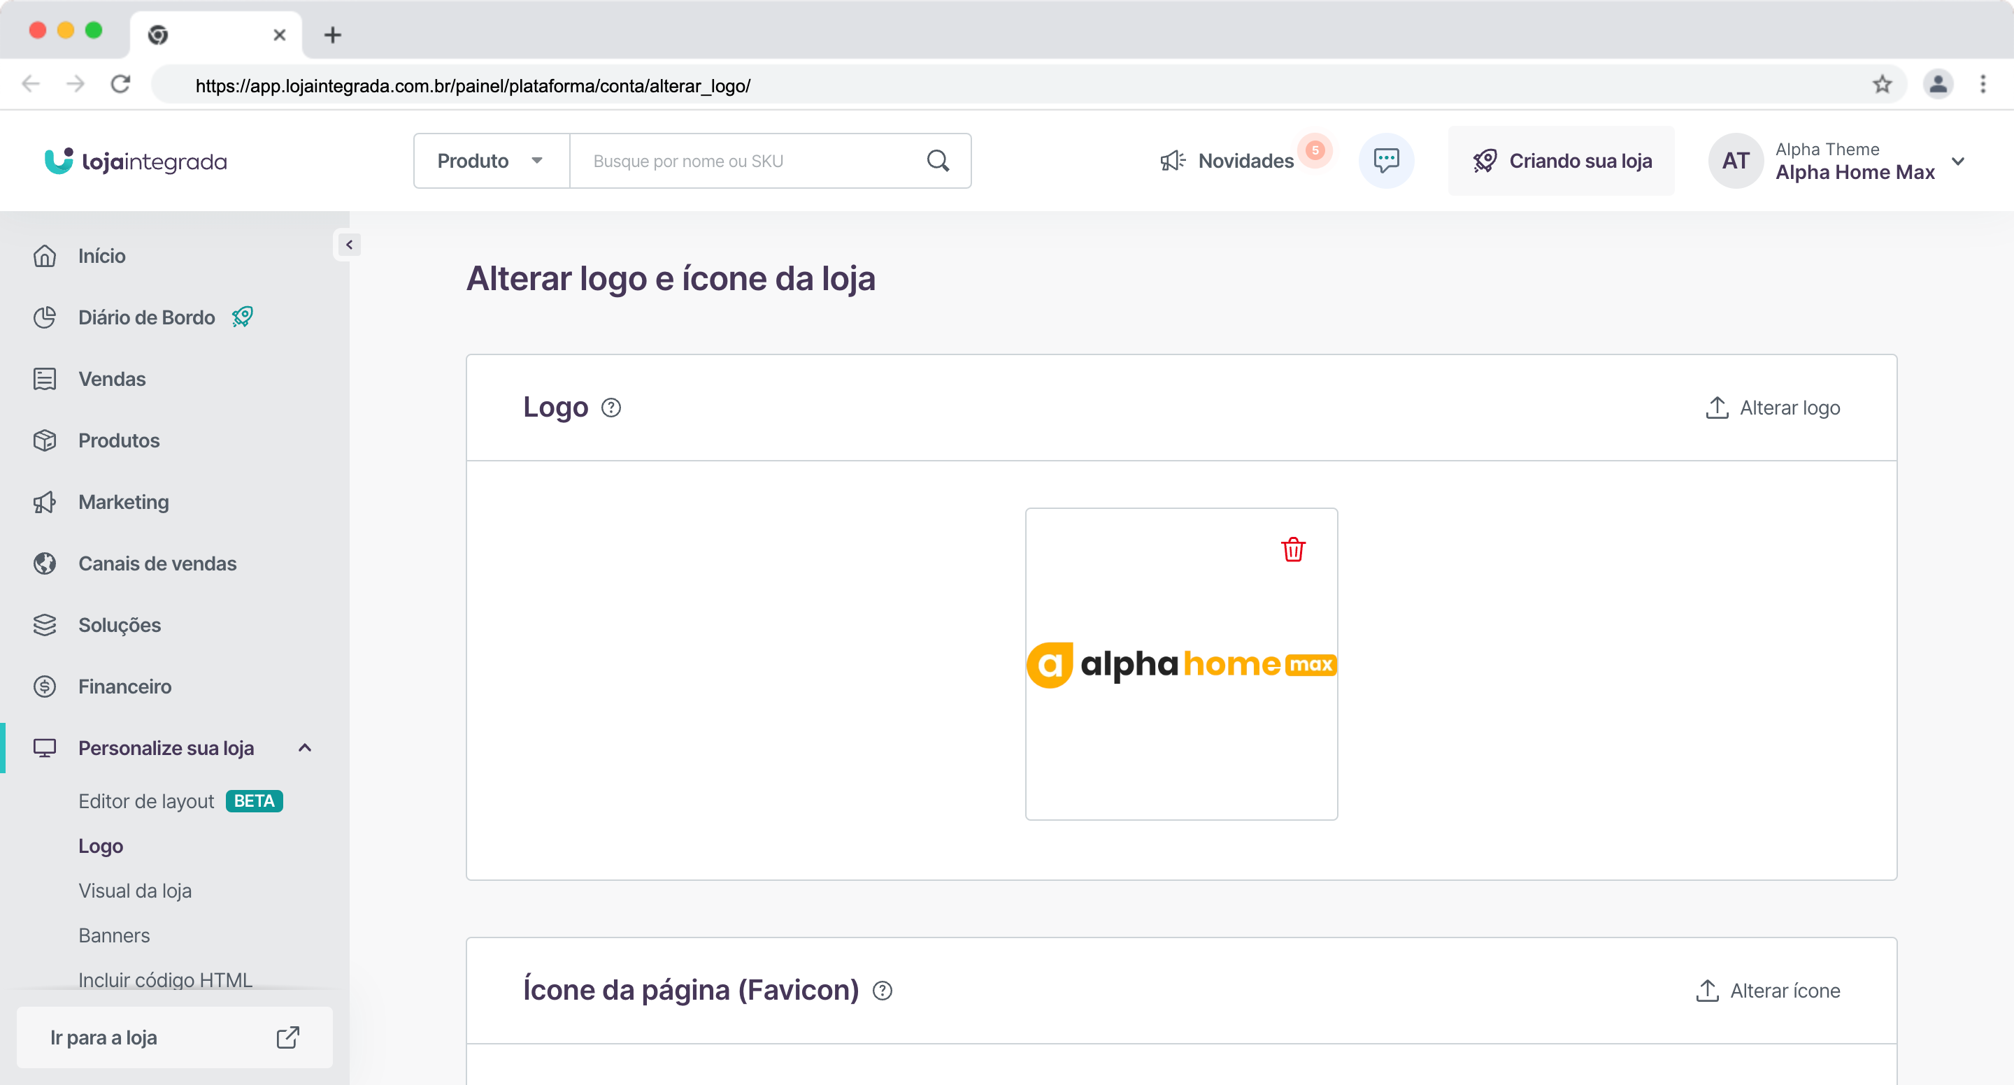Viewport: 2014px width, 1085px height.
Task: Click the Loja Integrada logo
Action: click(x=136, y=161)
